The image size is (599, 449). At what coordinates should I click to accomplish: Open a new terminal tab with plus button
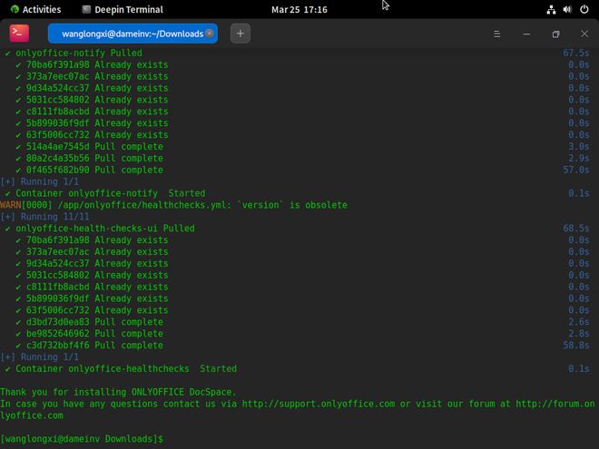[x=241, y=34]
